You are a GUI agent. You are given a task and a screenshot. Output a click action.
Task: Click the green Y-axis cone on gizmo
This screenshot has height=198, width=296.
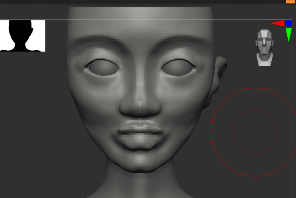tap(288, 34)
